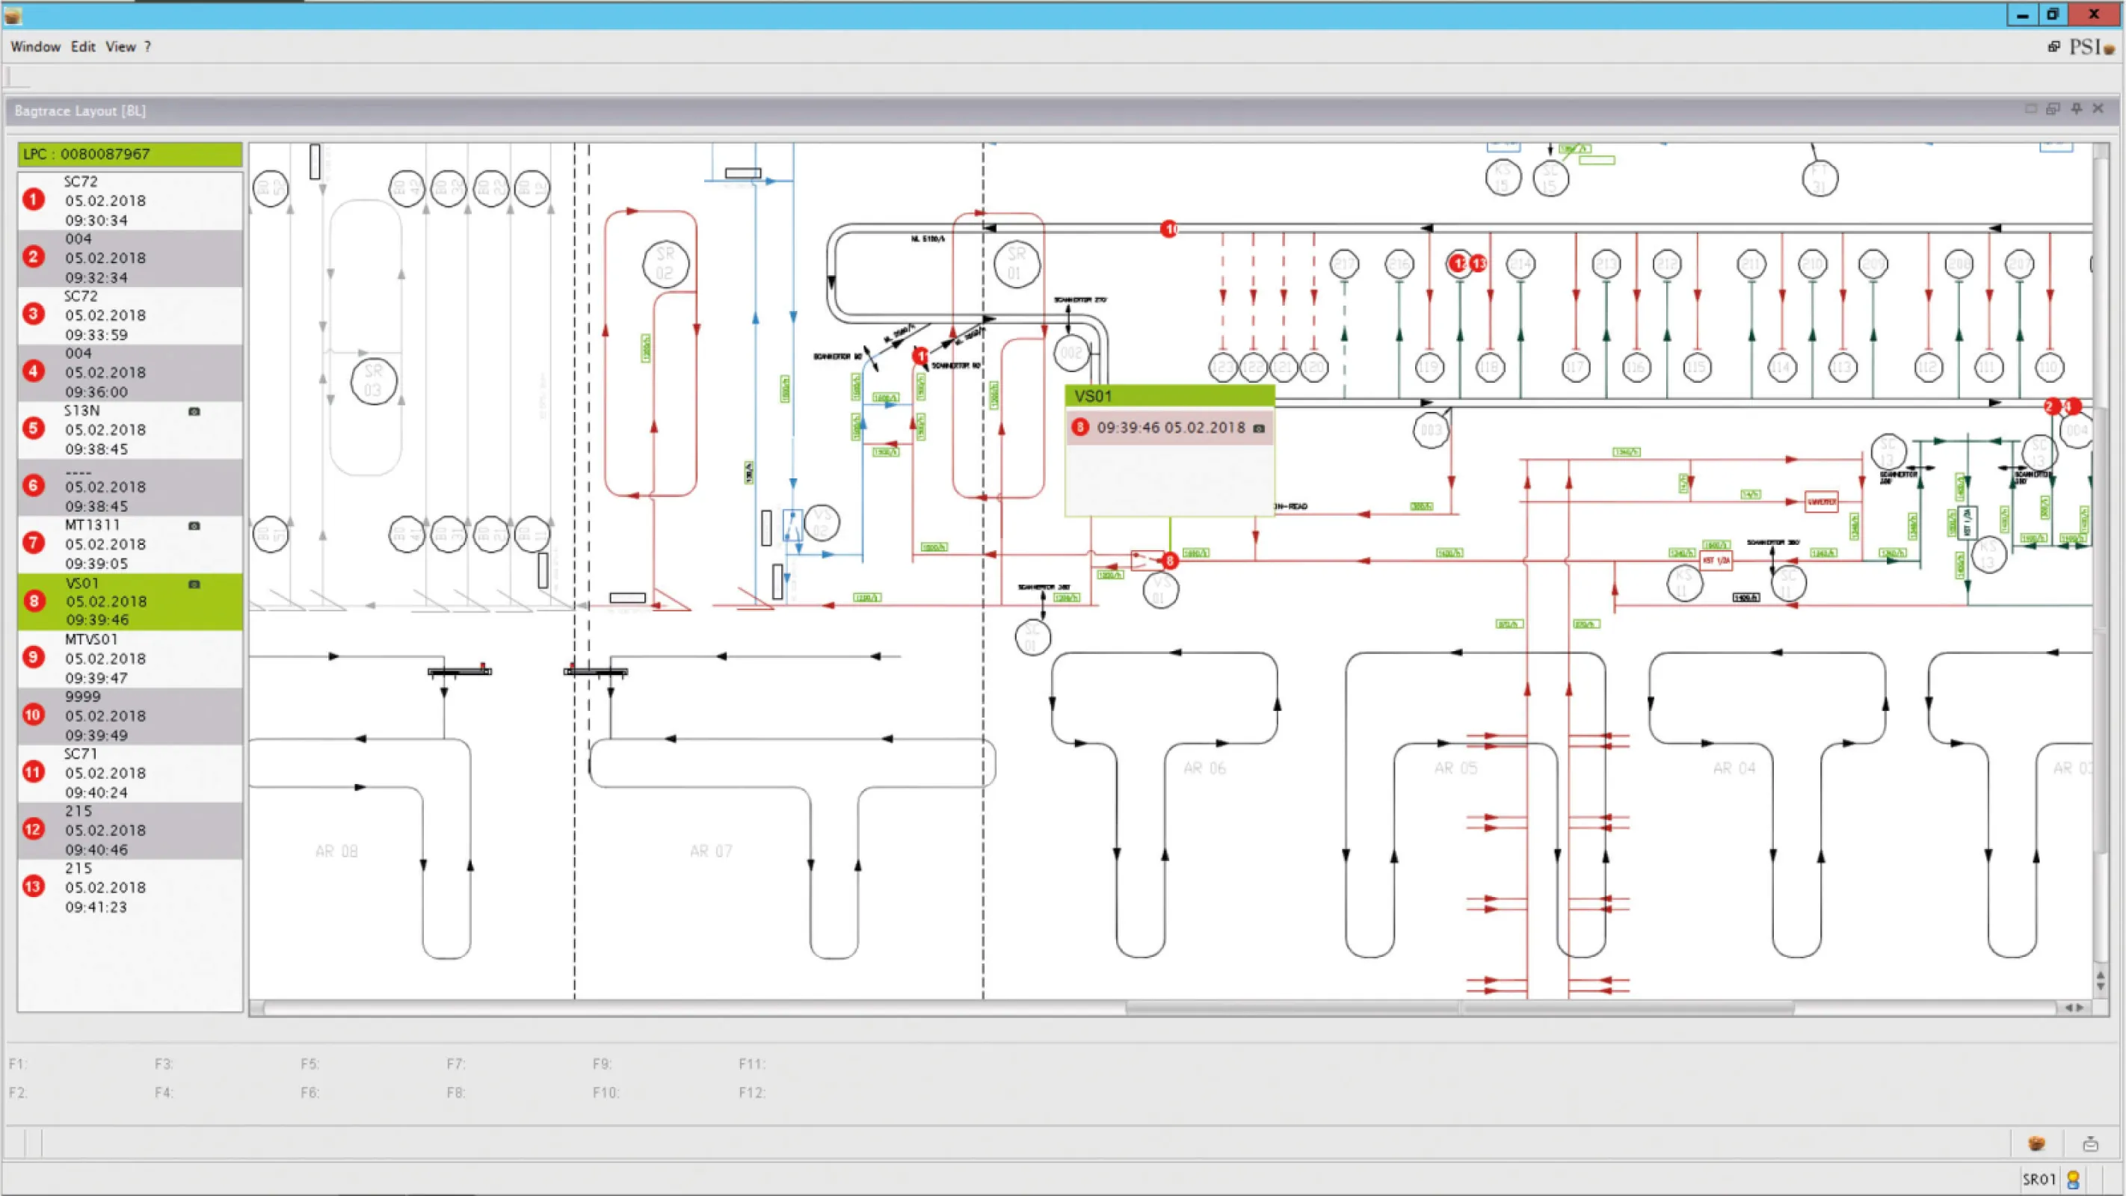Click the detach window icon in panel header
The width and height of the screenshot is (2126, 1196).
point(2053,109)
